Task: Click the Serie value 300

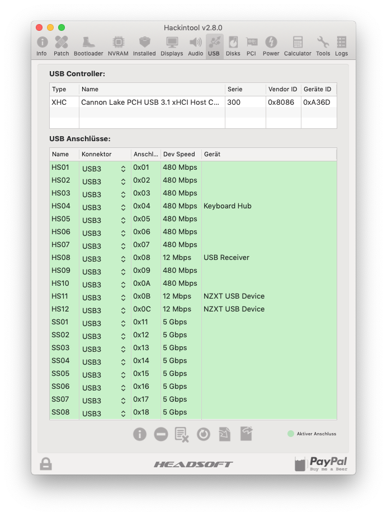Action: (234, 103)
